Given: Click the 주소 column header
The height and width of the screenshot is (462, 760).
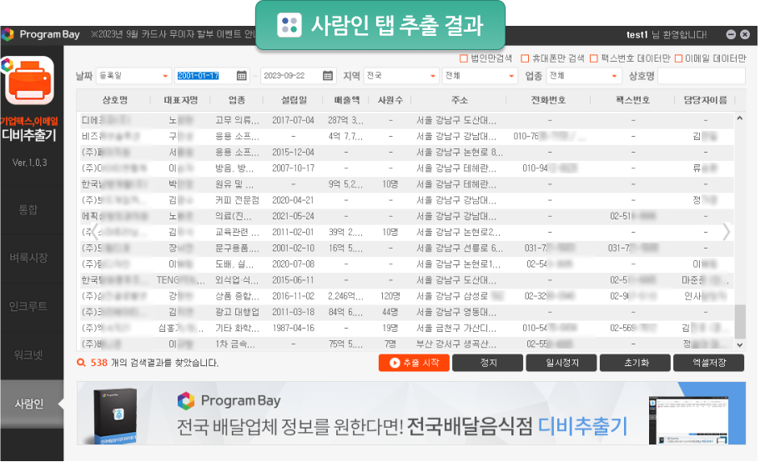Looking at the screenshot, I should (x=459, y=100).
